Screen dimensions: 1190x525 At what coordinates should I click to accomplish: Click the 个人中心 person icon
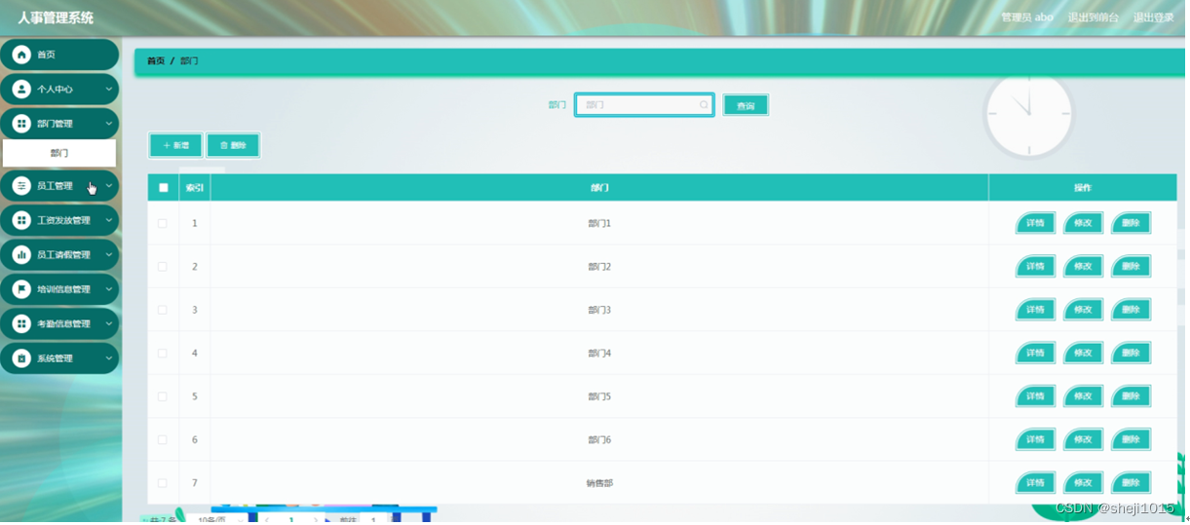(x=21, y=89)
